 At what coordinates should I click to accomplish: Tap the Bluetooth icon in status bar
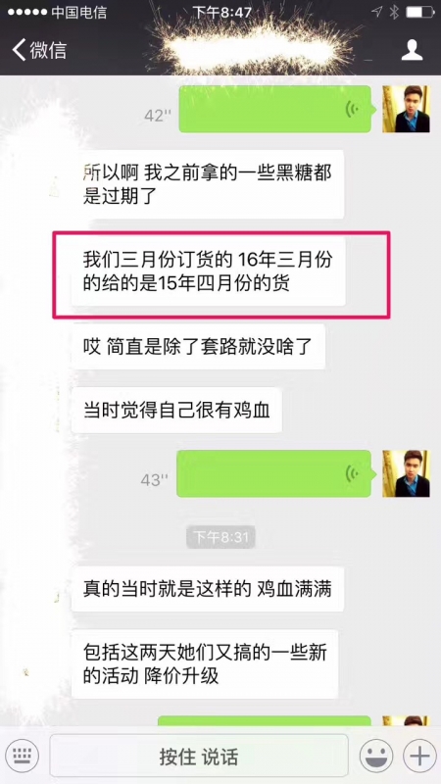pos(395,12)
